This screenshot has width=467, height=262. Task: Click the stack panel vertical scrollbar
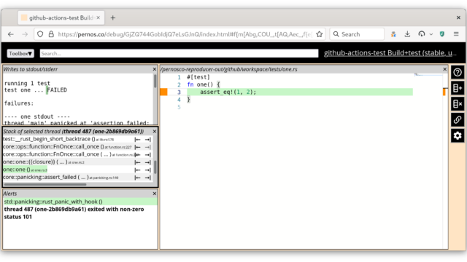pyautogui.click(x=155, y=167)
